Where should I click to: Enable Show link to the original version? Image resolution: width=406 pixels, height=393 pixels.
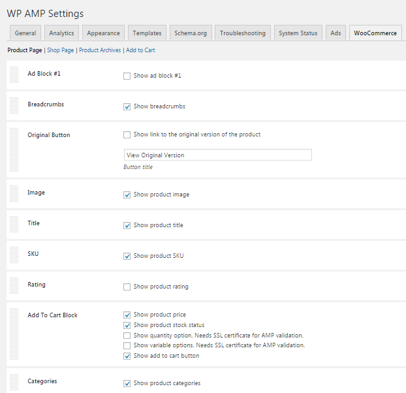click(127, 135)
